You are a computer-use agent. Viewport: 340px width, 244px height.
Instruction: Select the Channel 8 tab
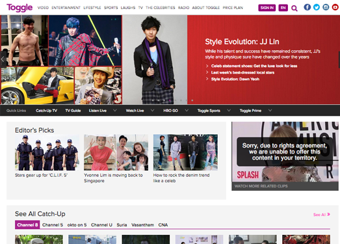click(27, 224)
